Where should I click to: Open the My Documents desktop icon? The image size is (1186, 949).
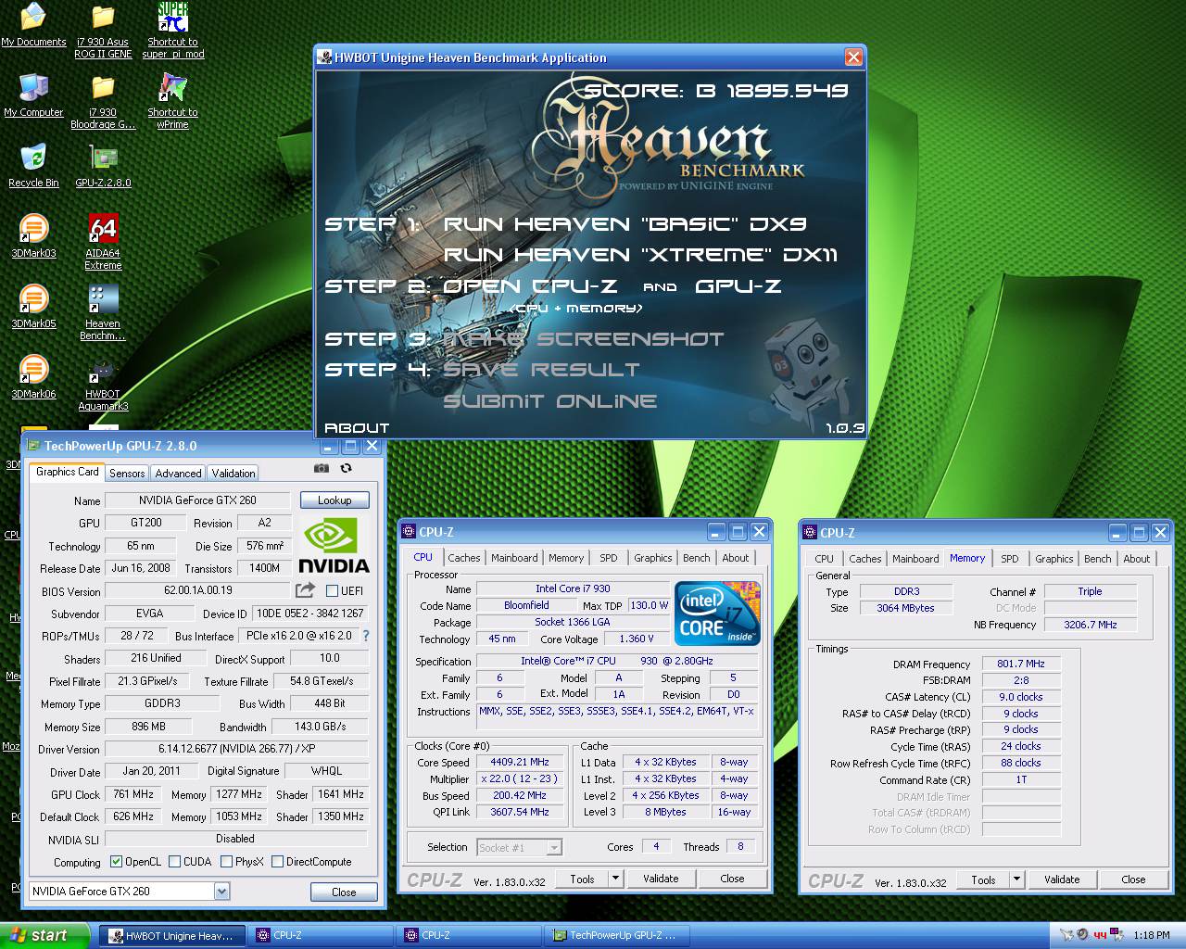click(33, 26)
